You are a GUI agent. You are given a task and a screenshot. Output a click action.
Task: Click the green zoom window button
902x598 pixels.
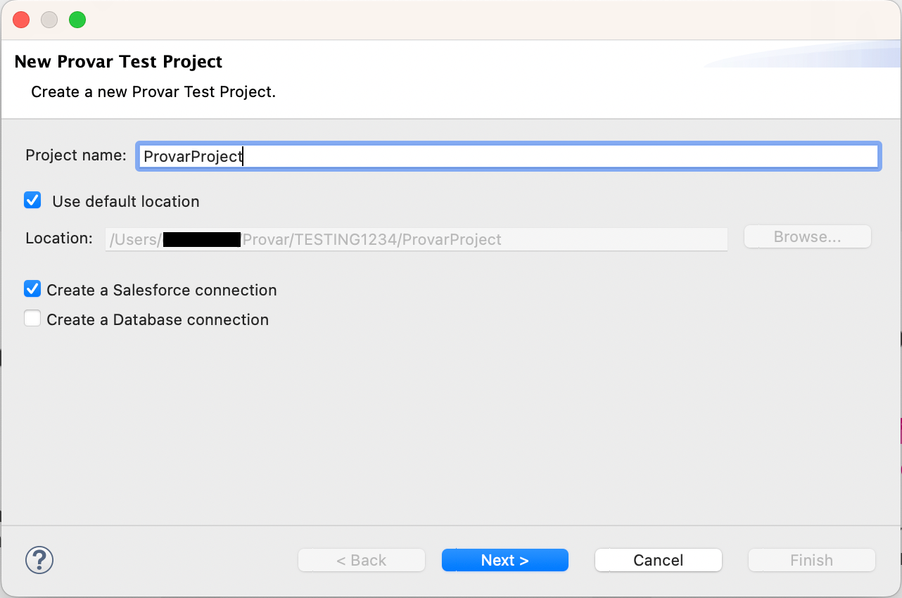77,20
